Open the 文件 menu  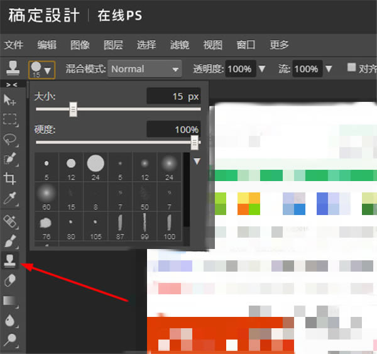14,45
